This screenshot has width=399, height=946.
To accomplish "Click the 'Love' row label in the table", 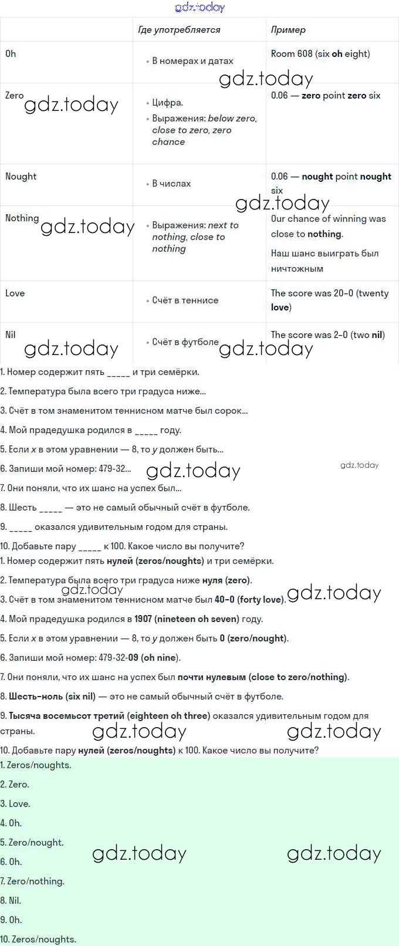I will point(15,293).
